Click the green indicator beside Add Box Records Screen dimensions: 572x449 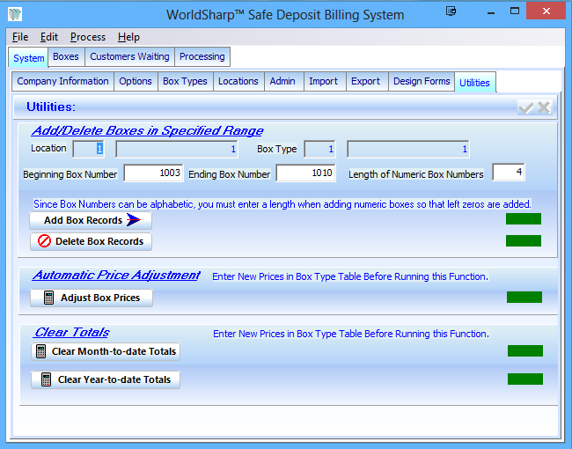pos(523,219)
